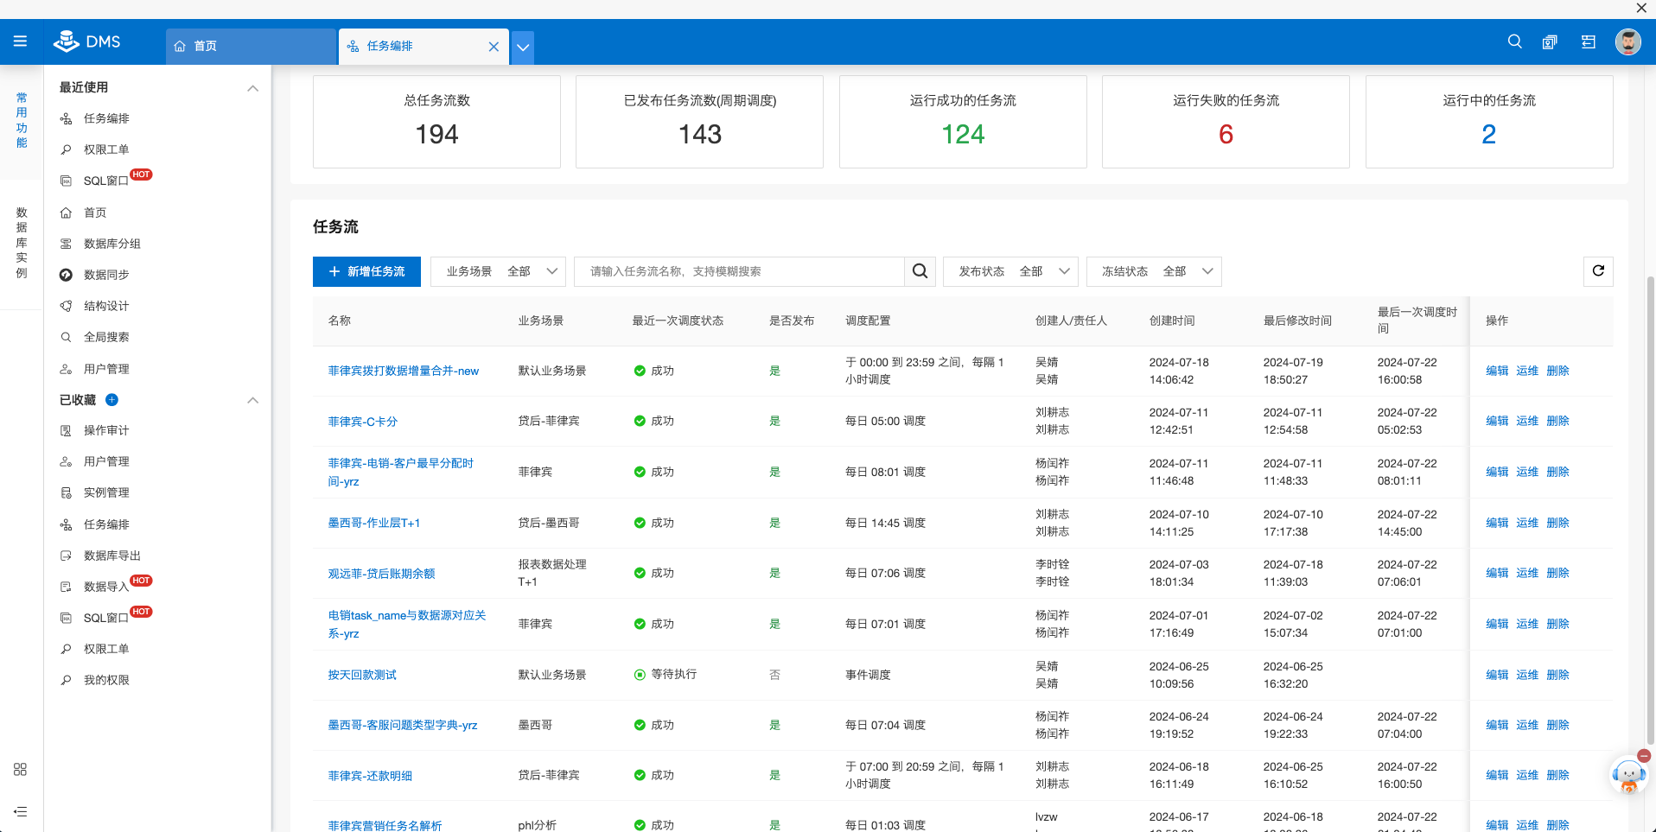
Task: Open the user avatar menu
Action: pyautogui.click(x=1628, y=42)
